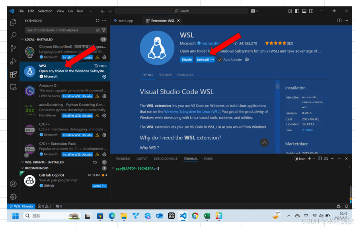Switch to the DEBUG CONSOLE tab
The height and width of the screenshot is (227, 355).
166,159
